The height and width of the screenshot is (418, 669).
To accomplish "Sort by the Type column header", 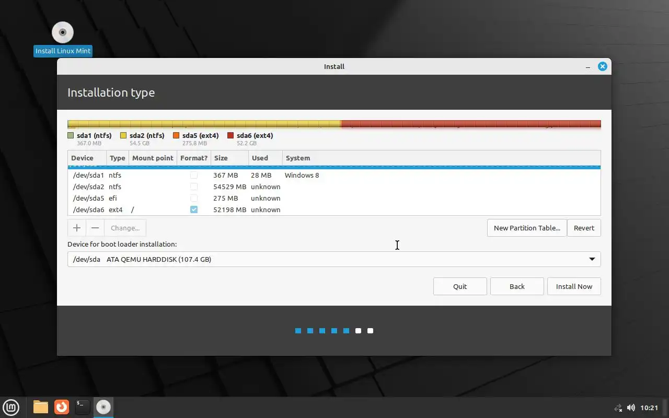I will [118, 158].
